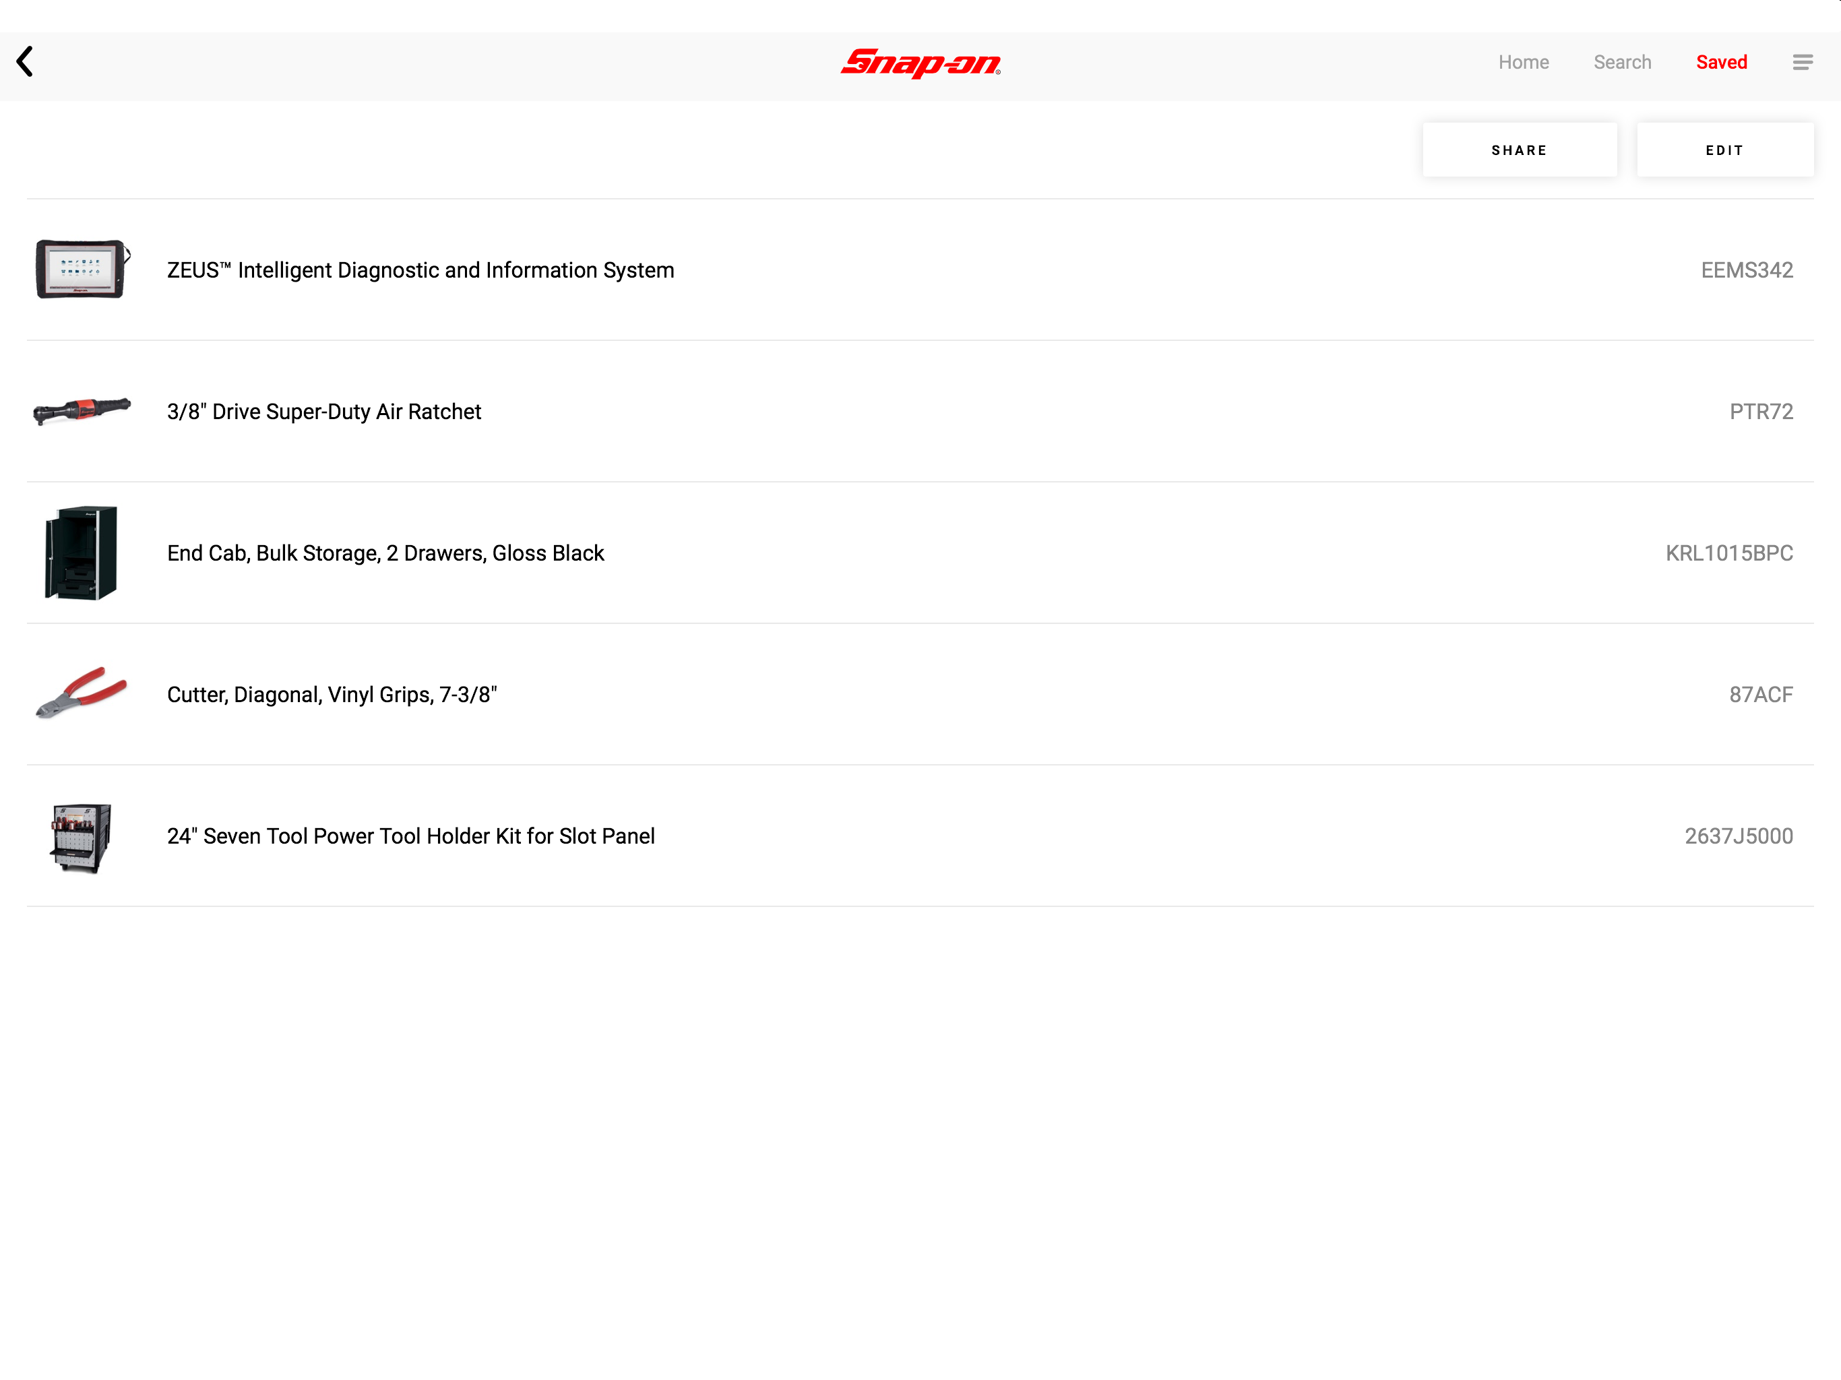Click part number KRL1015BPC
The width and height of the screenshot is (1841, 1380).
click(1728, 553)
